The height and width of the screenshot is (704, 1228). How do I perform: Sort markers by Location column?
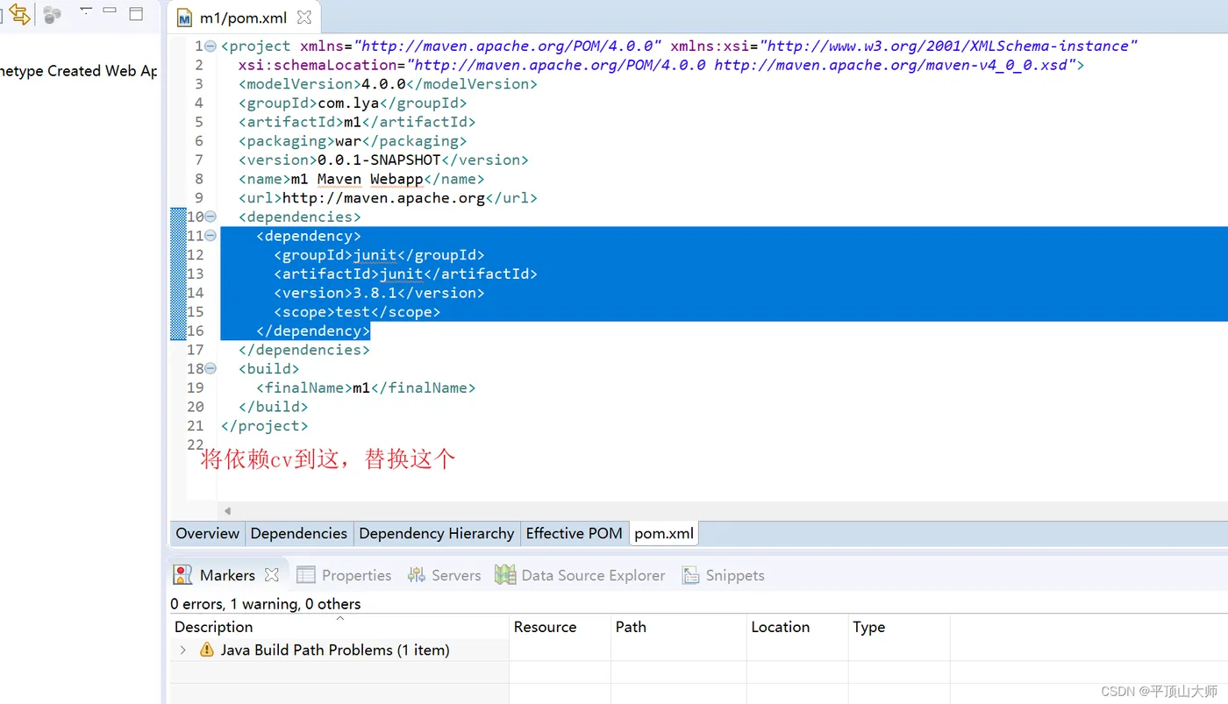coord(797,627)
